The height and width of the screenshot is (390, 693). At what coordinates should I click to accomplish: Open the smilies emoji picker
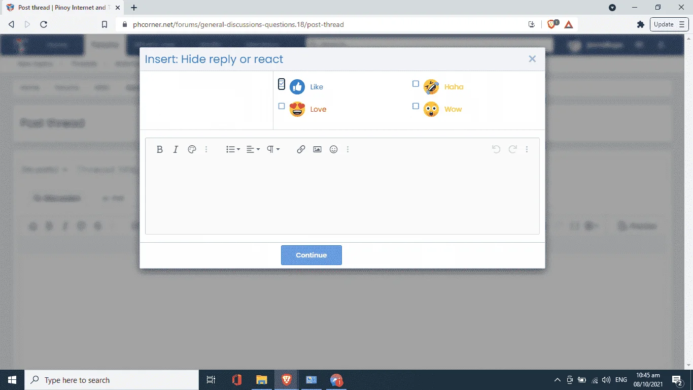coord(333,149)
